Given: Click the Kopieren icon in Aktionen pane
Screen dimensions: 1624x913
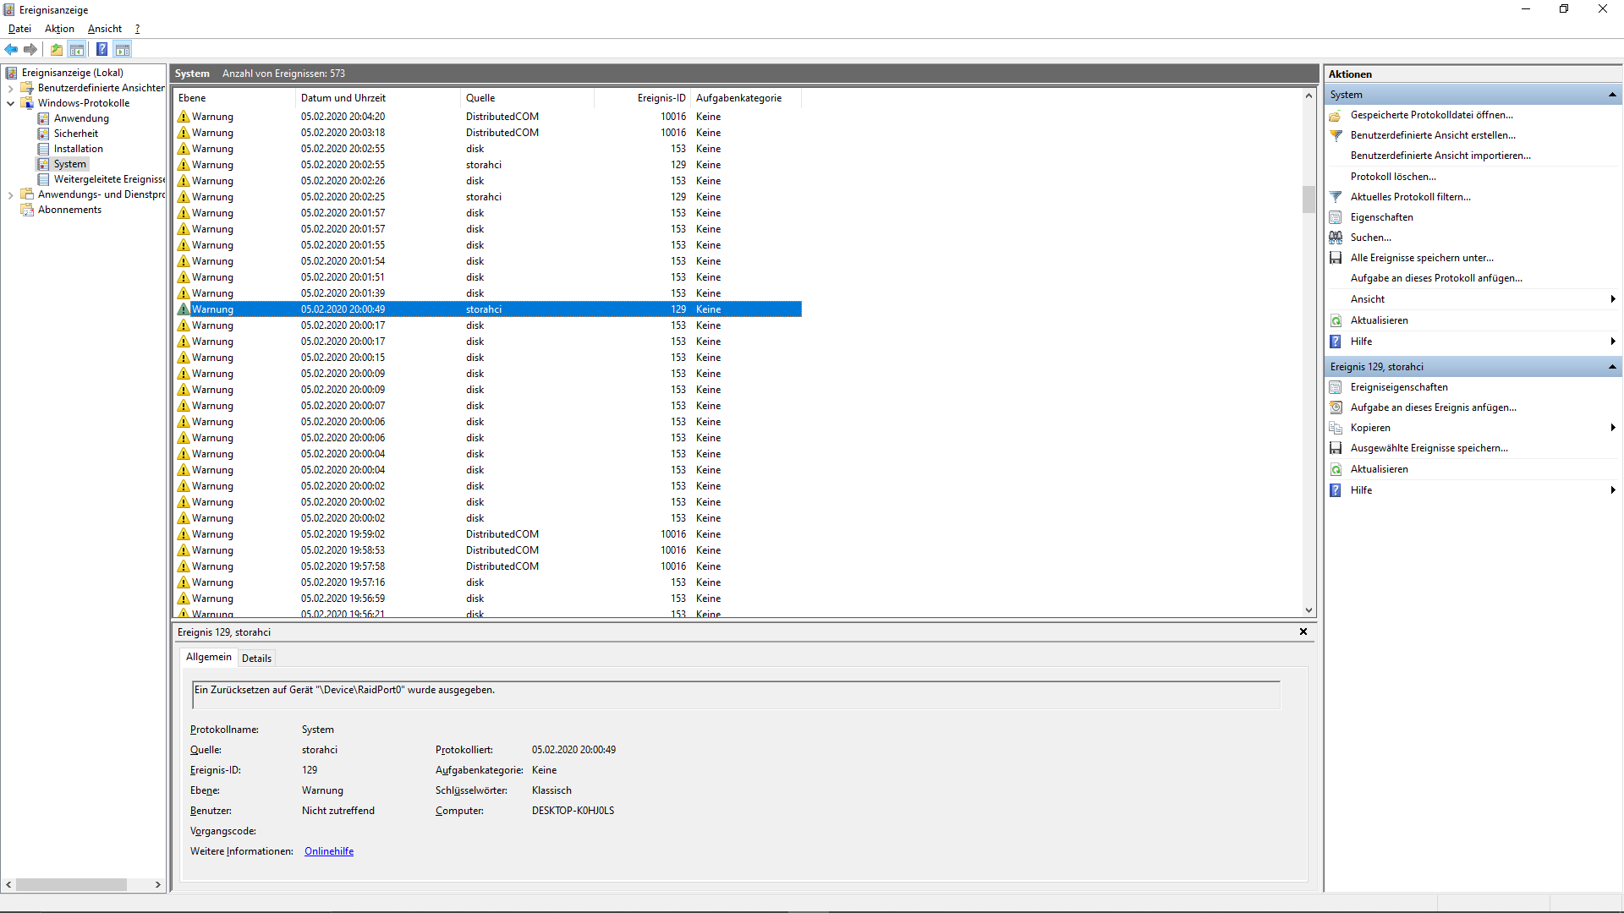Looking at the screenshot, I should pos(1336,428).
